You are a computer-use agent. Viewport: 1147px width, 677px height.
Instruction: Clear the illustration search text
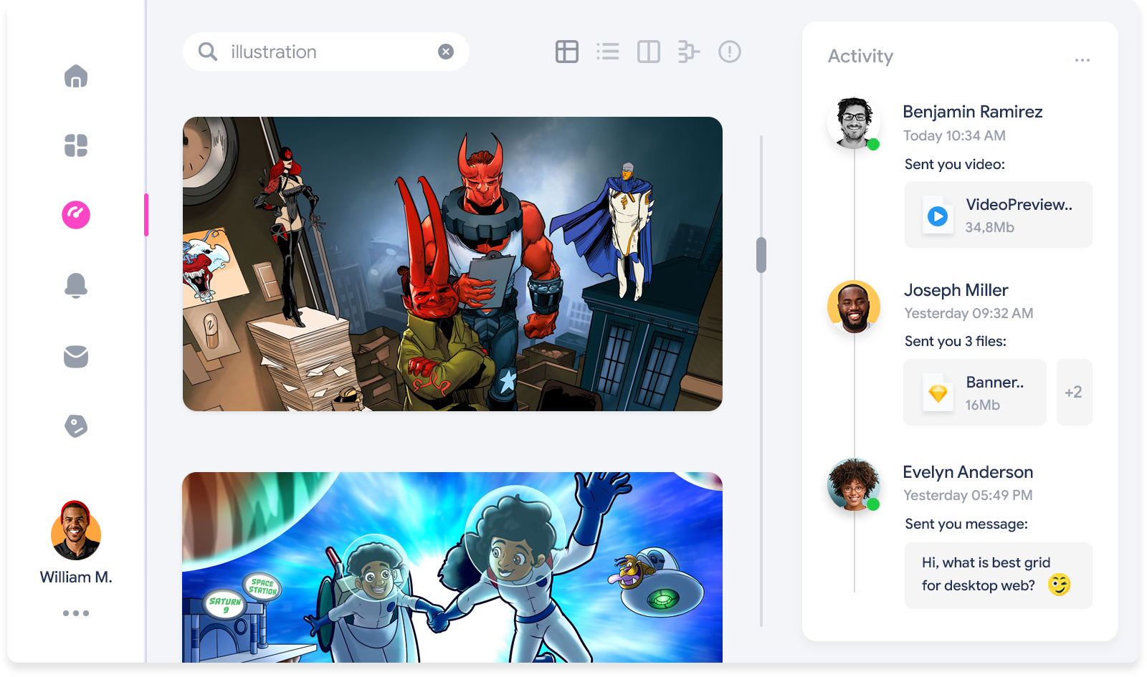446,52
